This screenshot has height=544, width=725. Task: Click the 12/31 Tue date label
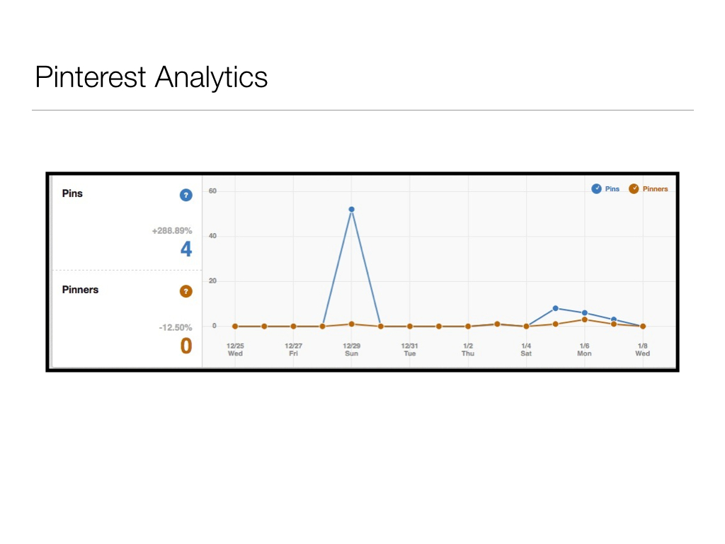click(x=410, y=349)
